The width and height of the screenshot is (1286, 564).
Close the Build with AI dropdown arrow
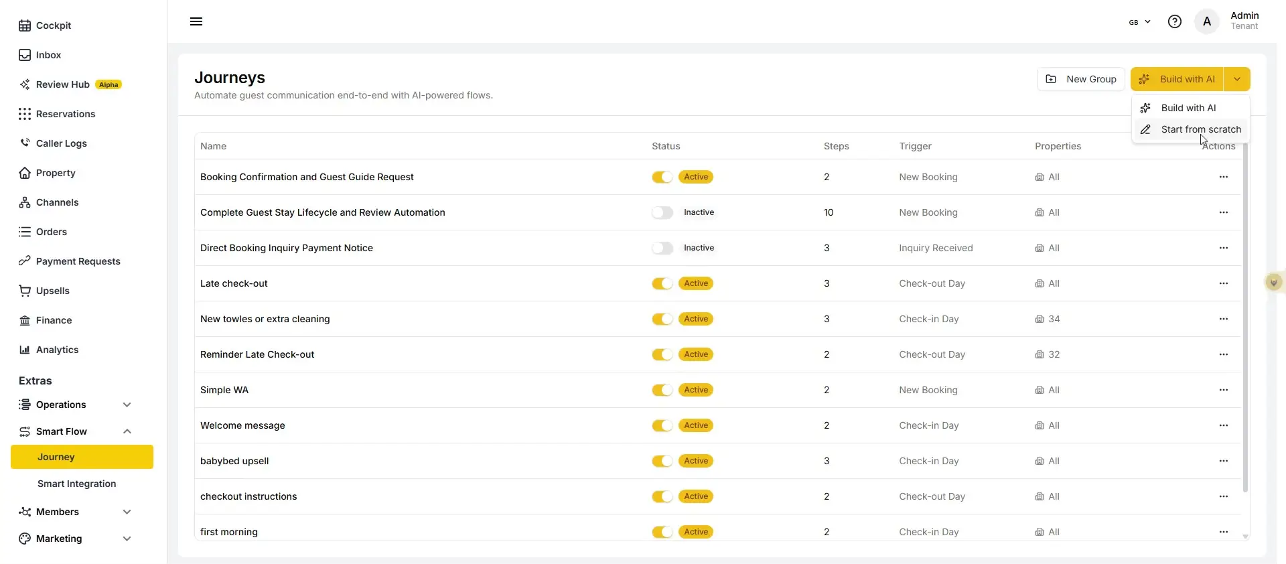pos(1237,79)
